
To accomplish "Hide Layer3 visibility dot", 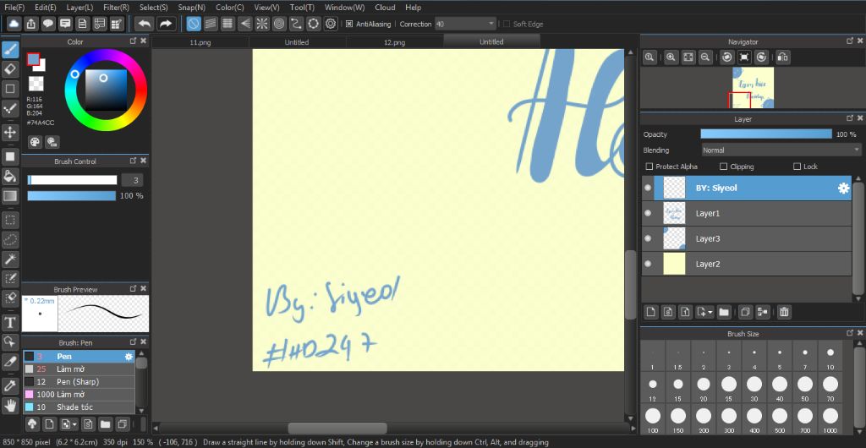I will 648,238.
